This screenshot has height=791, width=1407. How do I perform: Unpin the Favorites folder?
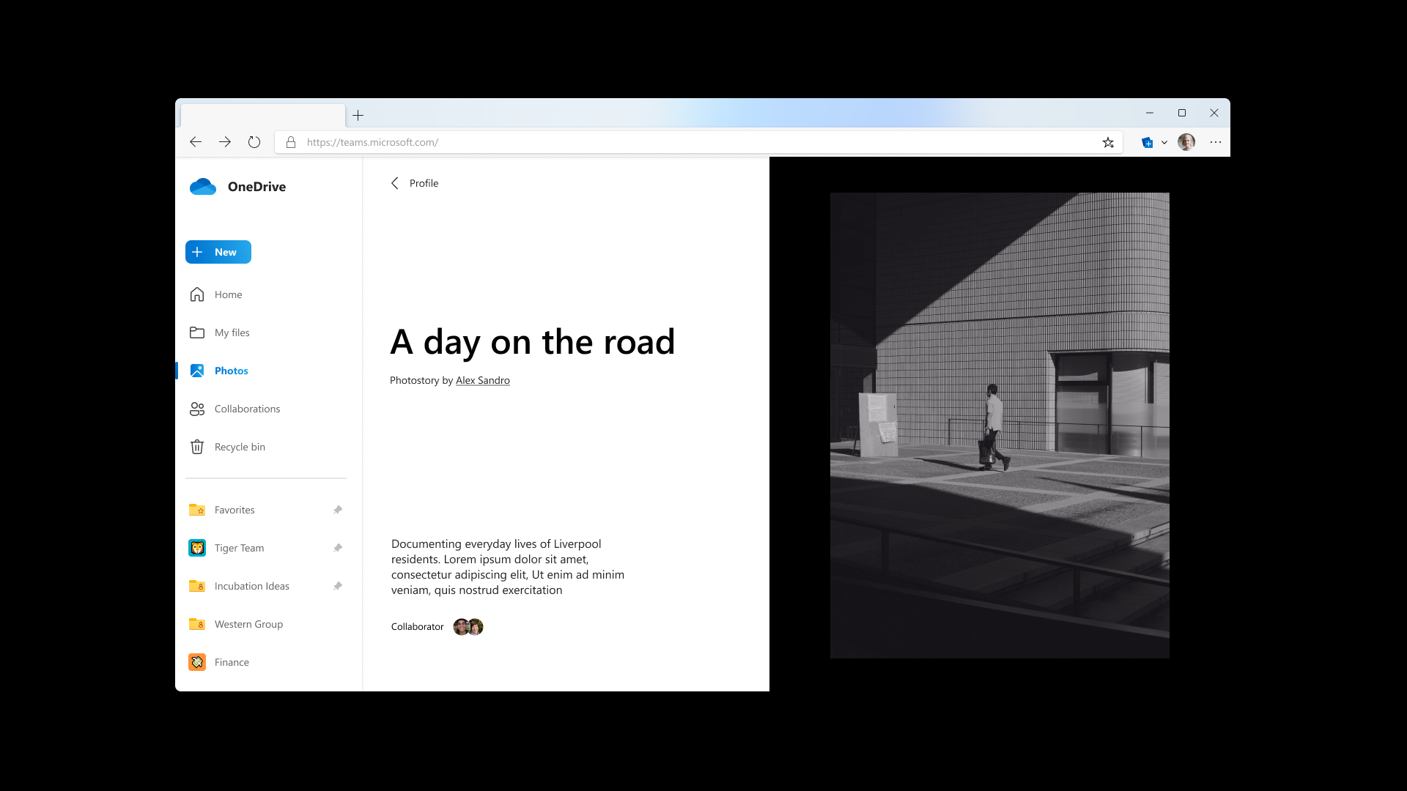pos(338,510)
